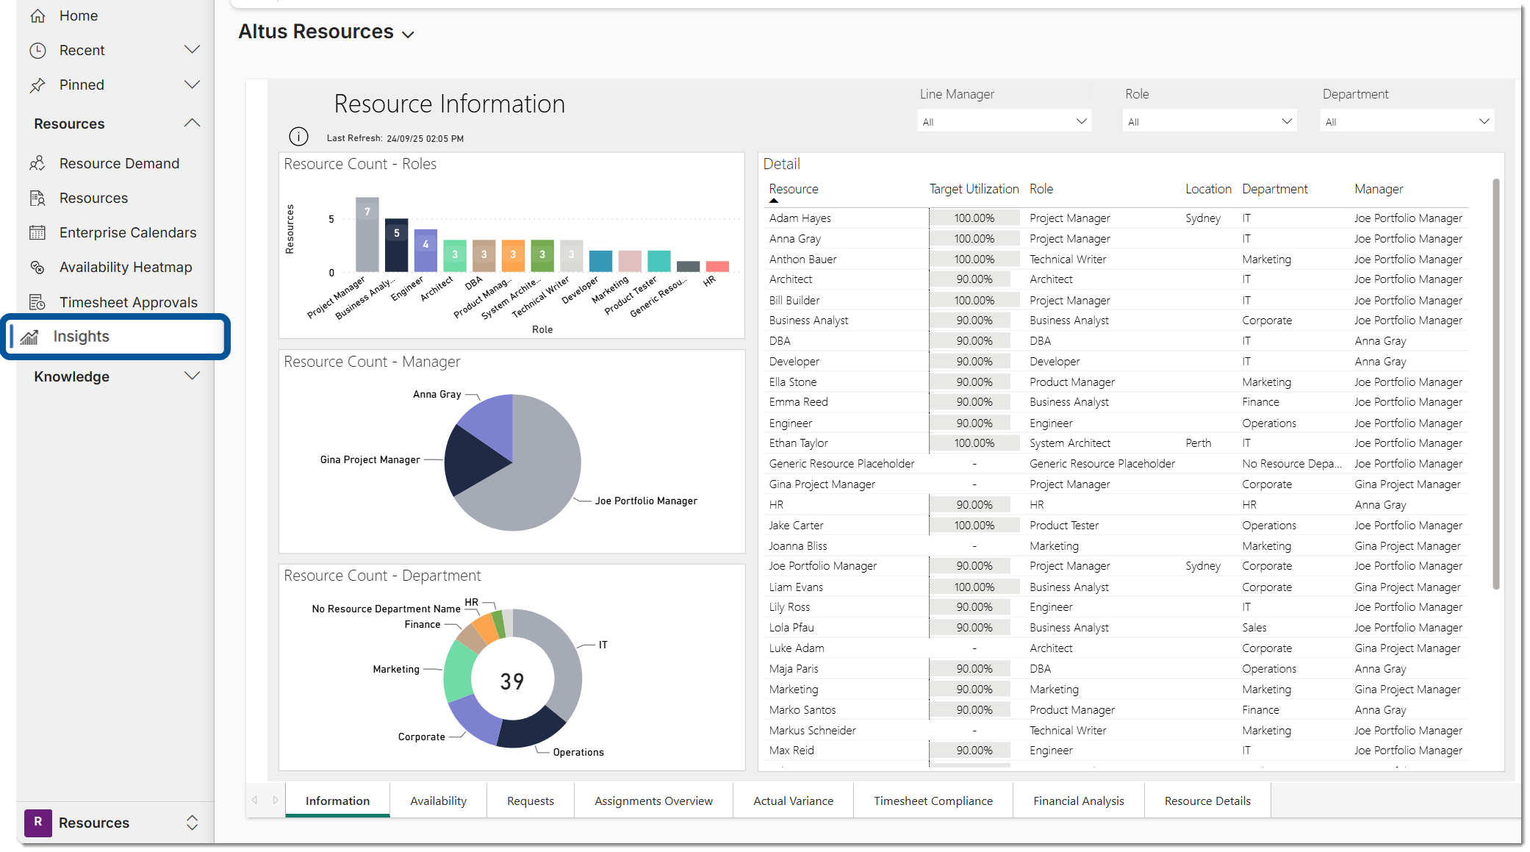Click the Project Manager bar in chart
The image size is (1530, 852).
pos(367,235)
